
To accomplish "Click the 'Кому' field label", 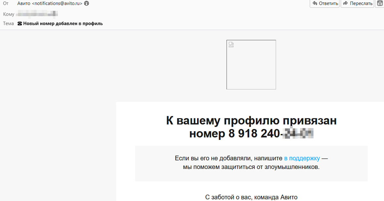I will (x=9, y=14).
